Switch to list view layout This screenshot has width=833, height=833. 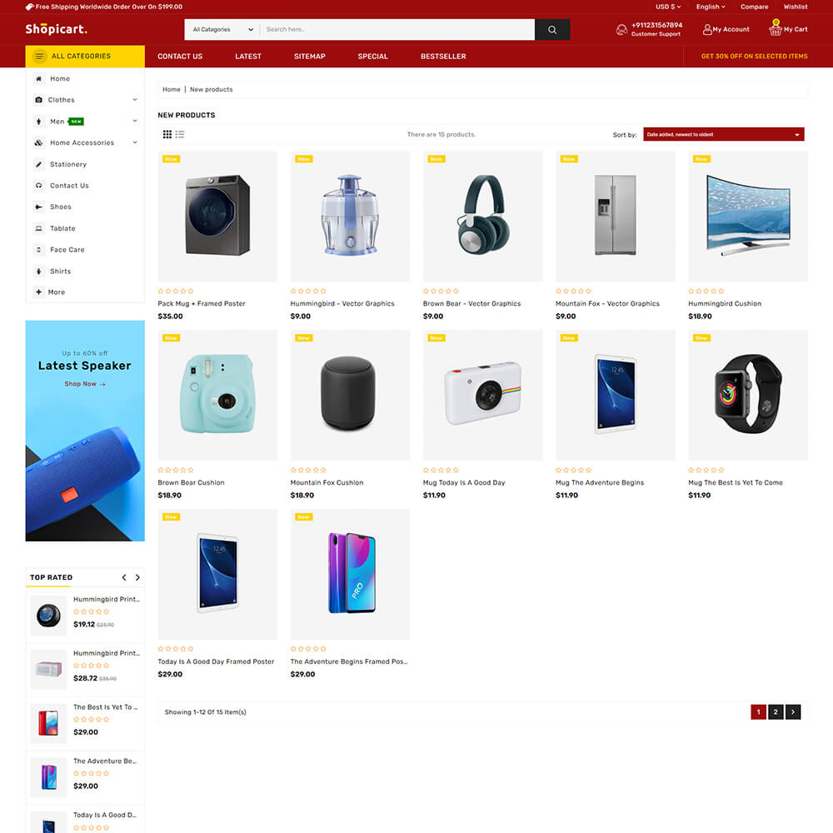point(180,134)
